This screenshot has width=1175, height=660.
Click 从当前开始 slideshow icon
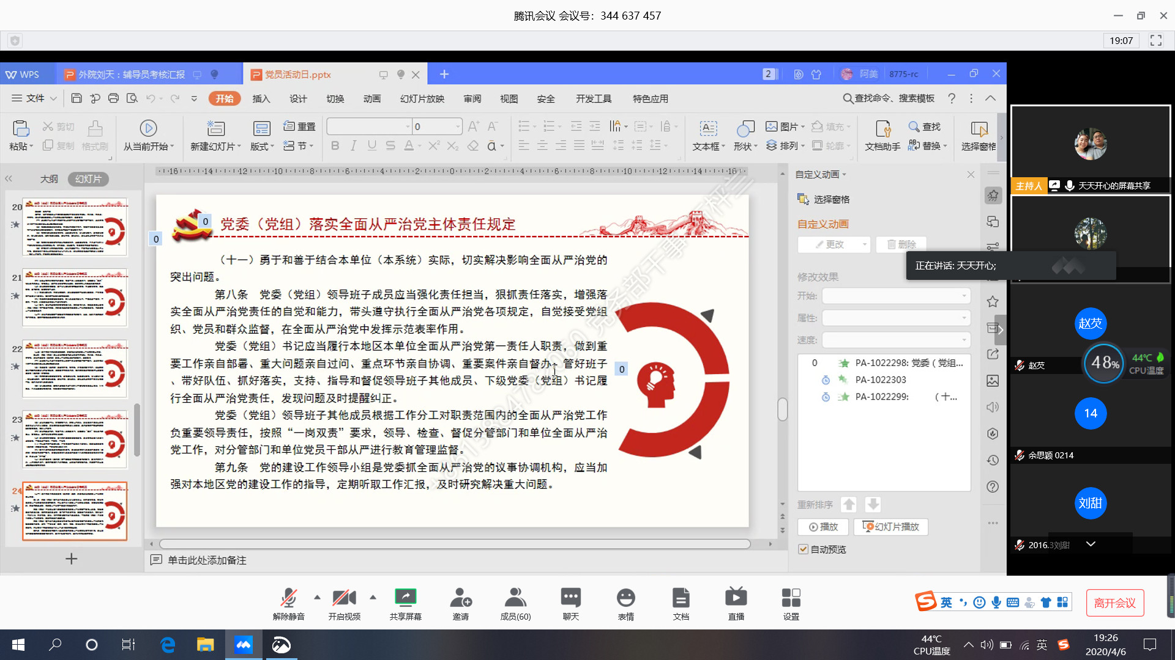[148, 128]
